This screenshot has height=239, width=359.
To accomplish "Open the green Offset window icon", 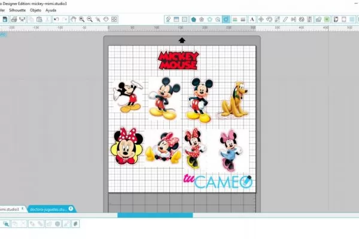I will [327, 20].
